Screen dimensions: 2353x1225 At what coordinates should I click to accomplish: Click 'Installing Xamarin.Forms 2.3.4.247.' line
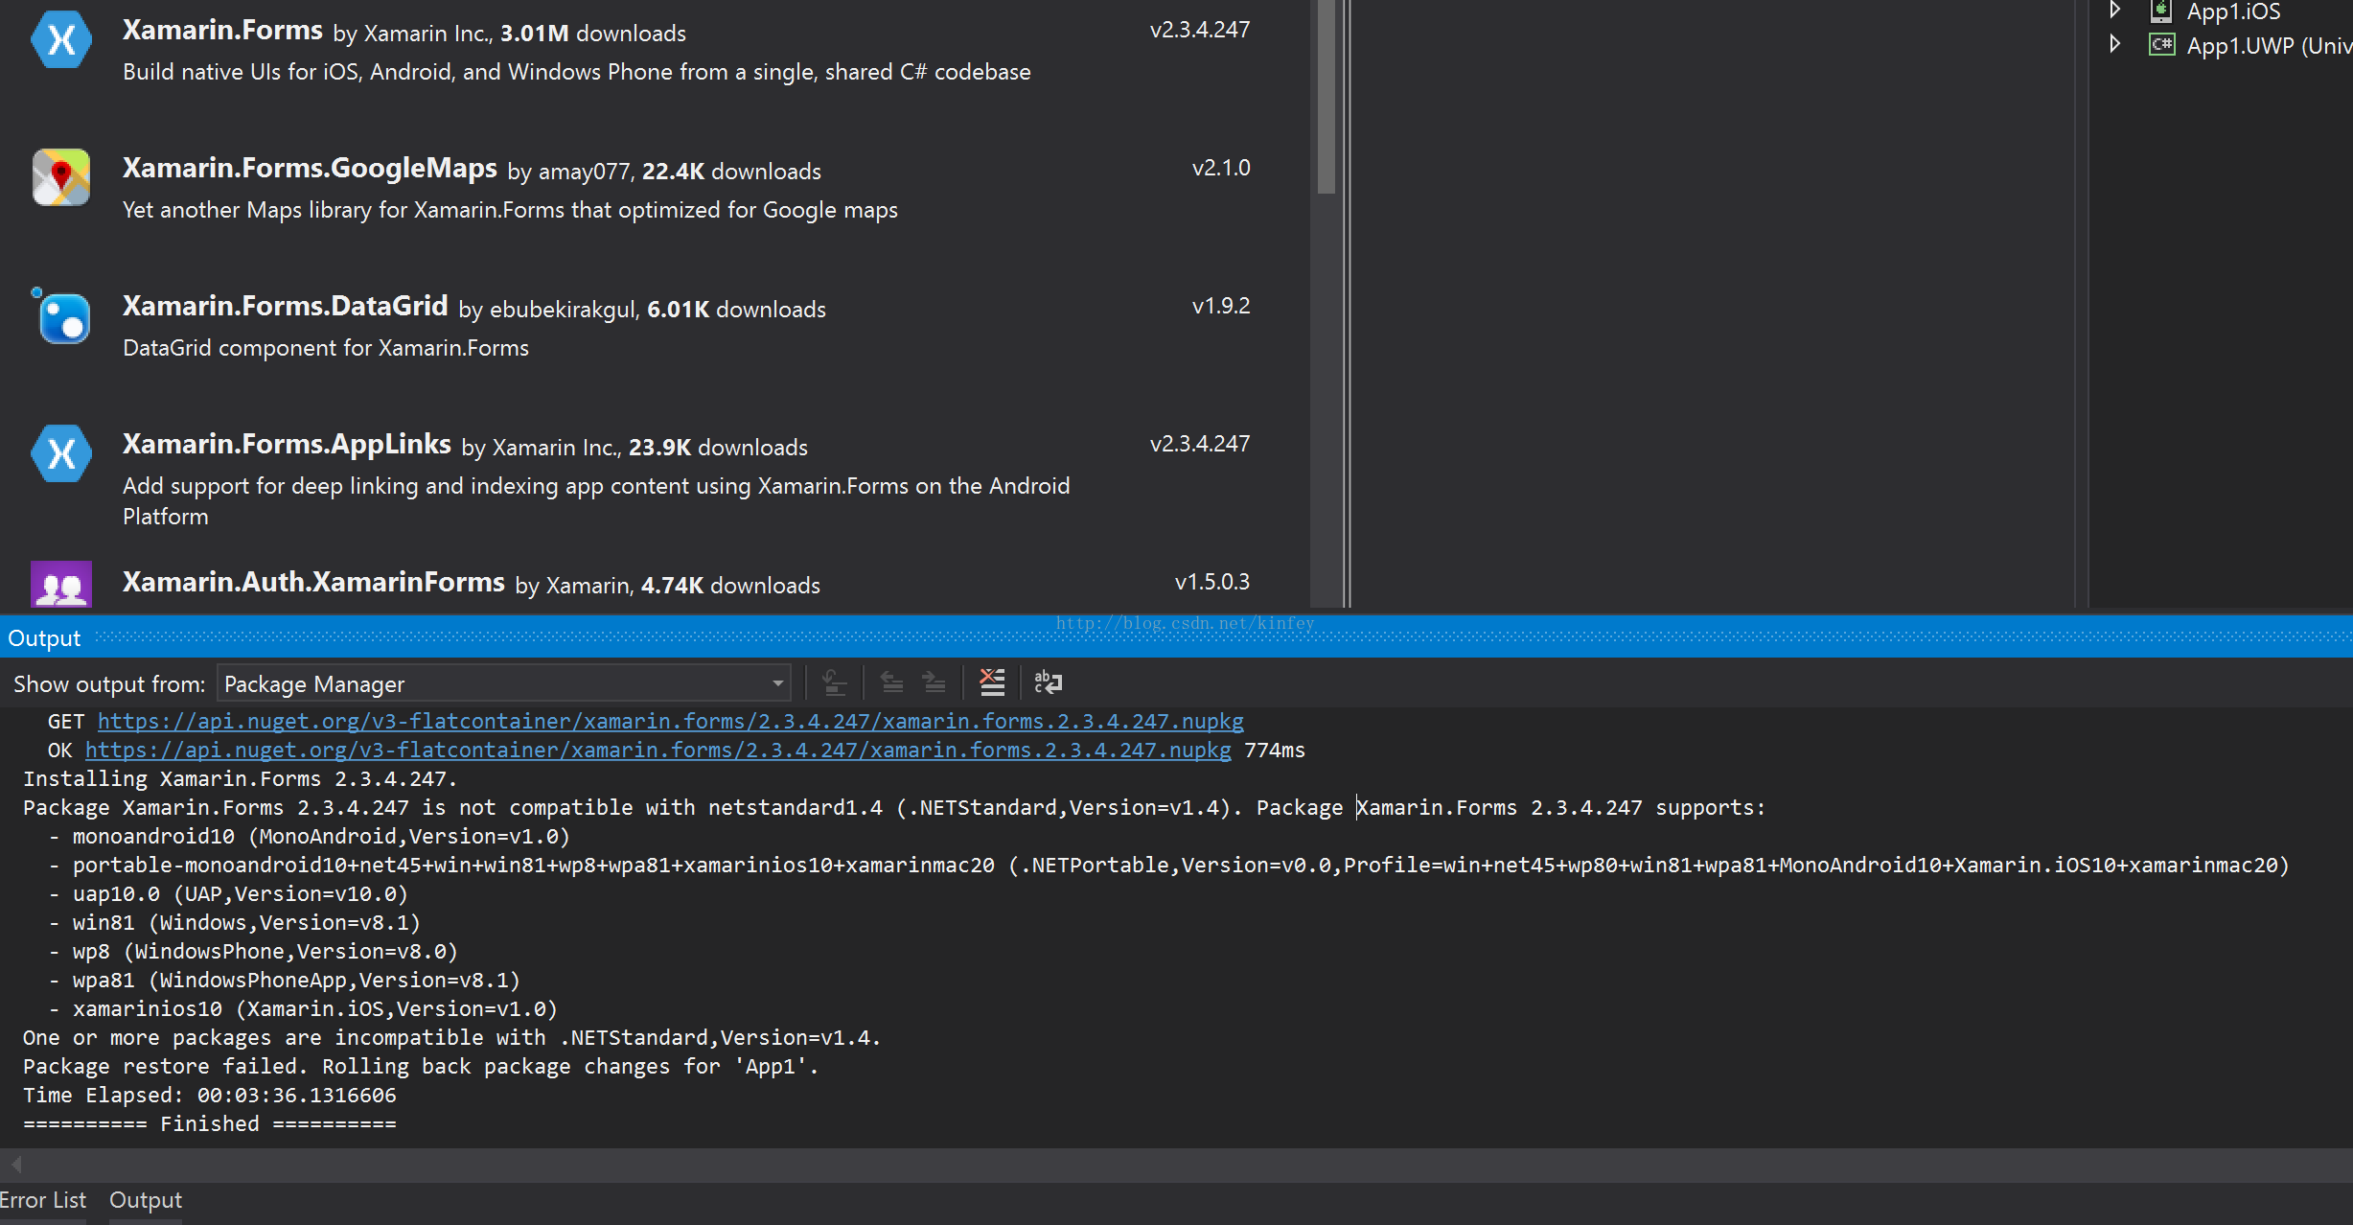click(240, 778)
